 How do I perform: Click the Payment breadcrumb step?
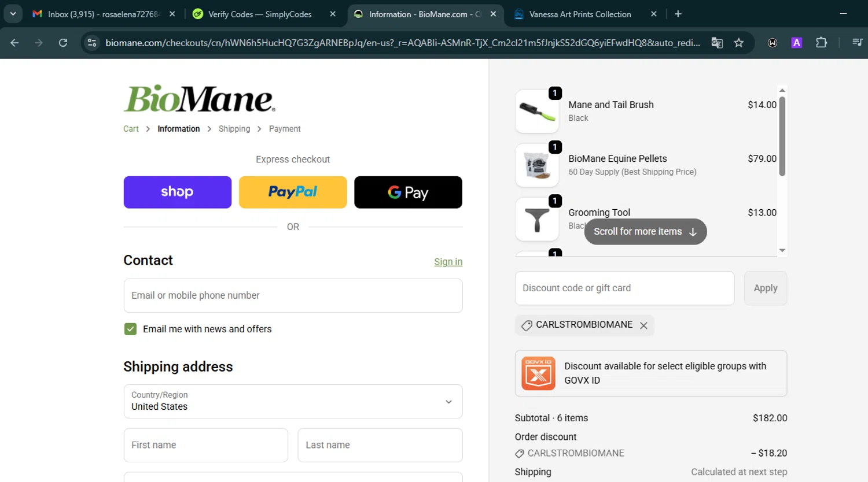(x=285, y=129)
